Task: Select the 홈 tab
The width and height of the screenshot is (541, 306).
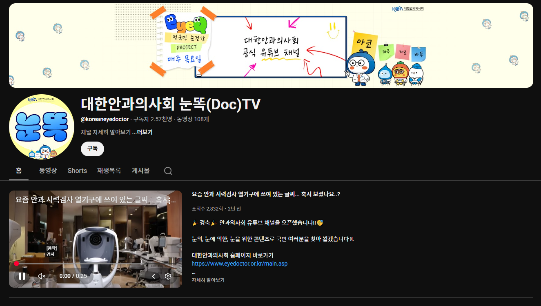Action: coord(19,171)
